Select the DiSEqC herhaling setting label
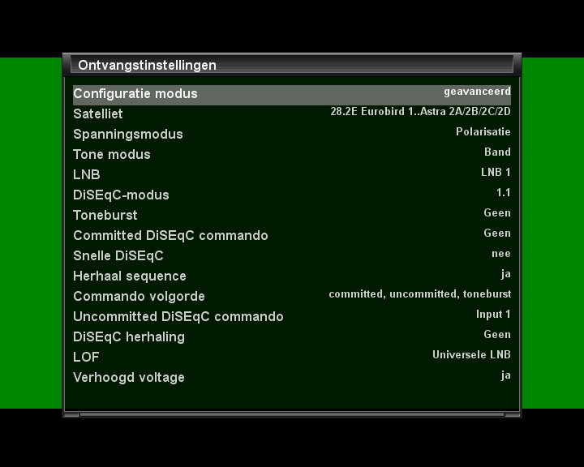The width and height of the screenshot is (584, 467). point(129,337)
